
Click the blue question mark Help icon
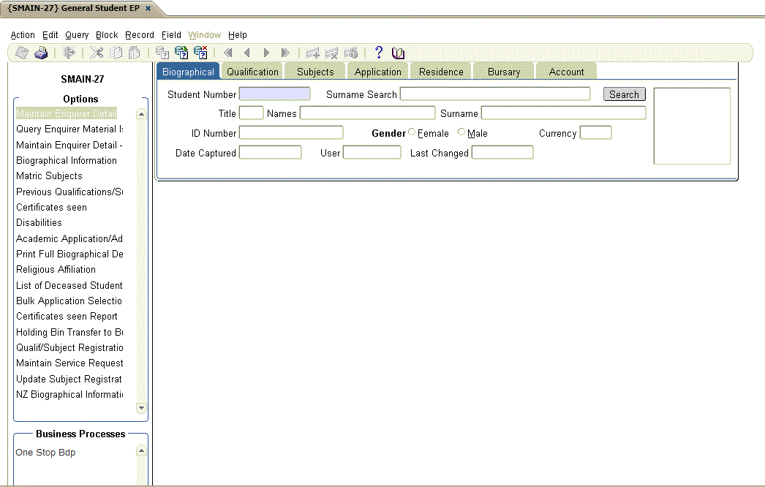378,53
